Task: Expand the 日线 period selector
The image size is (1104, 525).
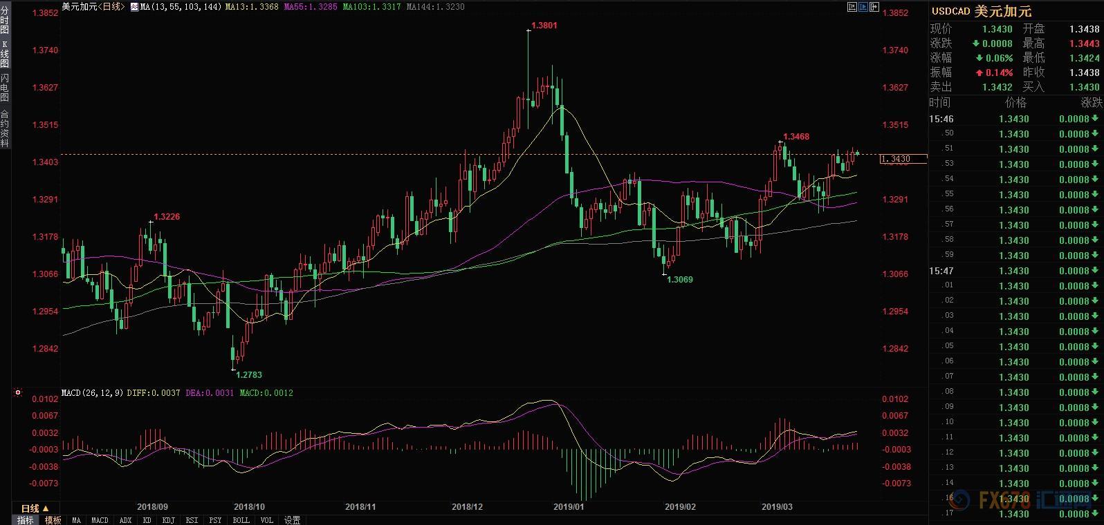Action: [35, 508]
